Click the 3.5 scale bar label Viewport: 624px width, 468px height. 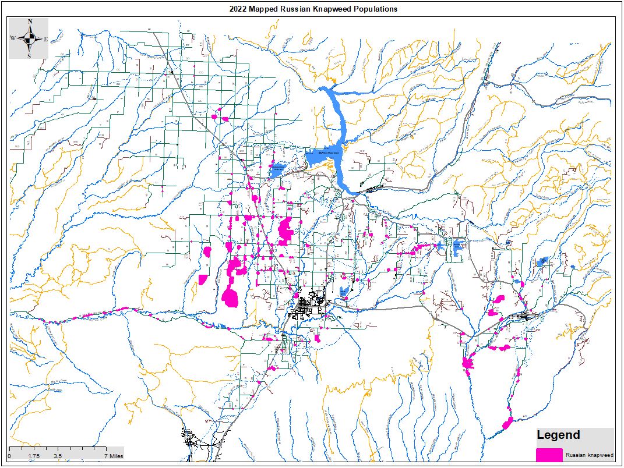(58, 456)
